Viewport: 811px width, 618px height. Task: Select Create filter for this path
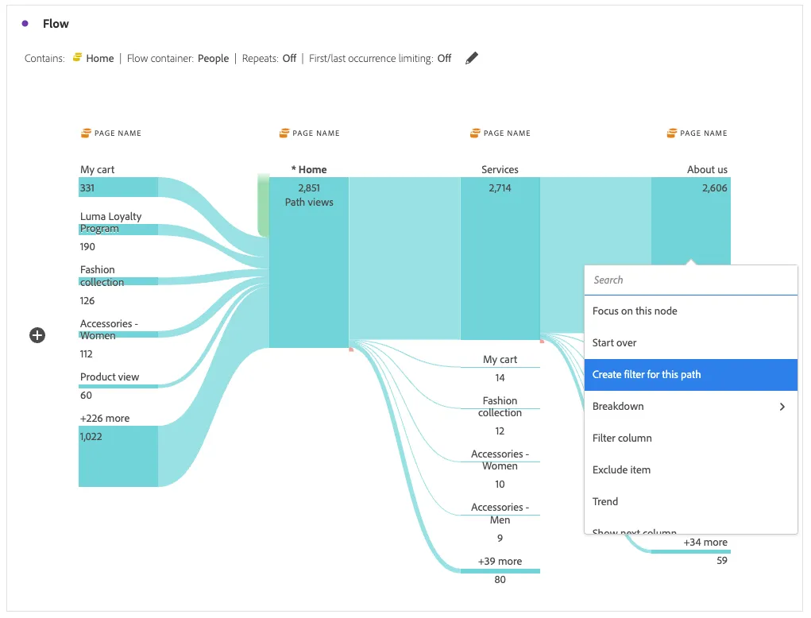pyautogui.click(x=691, y=374)
